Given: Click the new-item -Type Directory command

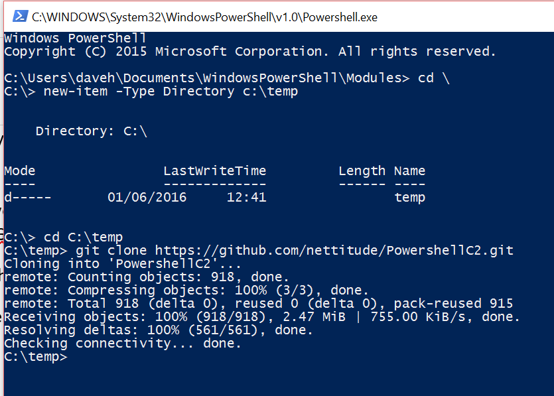Looking at the screenshot, I should (171, 92).
